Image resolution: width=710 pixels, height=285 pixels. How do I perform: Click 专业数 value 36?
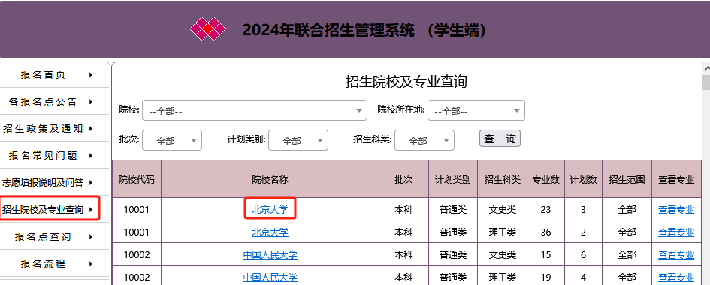point(545,232)
